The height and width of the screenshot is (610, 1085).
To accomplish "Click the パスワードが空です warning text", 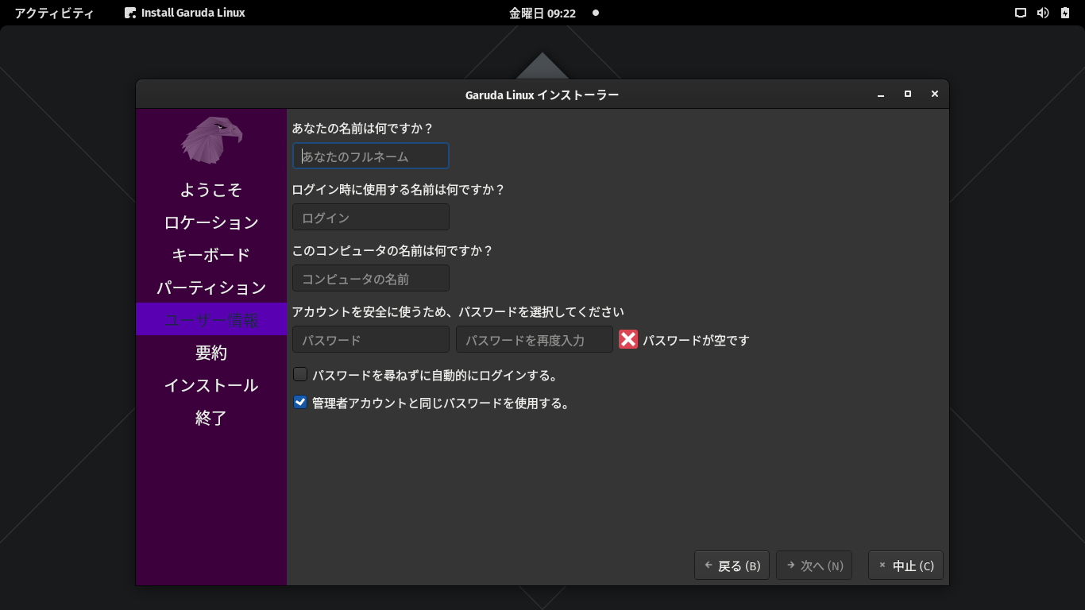I will point(696,340).
